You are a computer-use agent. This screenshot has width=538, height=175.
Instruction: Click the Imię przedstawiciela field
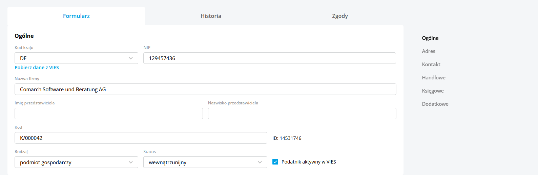click(109, 114)
